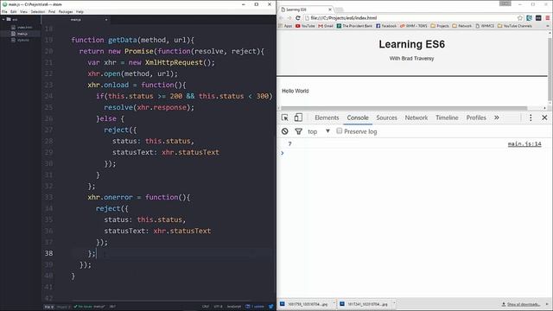
Task: Go back in Chrome
Action: (x=282, y=18)
